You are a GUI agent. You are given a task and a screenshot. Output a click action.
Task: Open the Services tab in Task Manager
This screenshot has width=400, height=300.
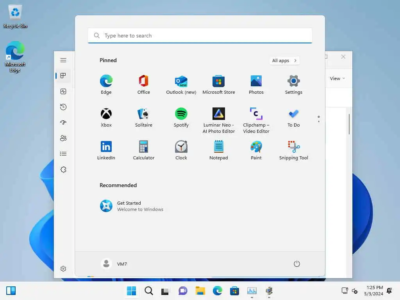pos(63,170)
